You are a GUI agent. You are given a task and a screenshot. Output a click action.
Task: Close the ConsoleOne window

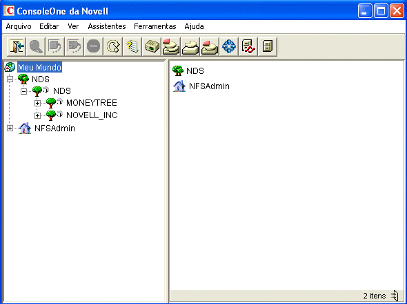tap(397, 11)
